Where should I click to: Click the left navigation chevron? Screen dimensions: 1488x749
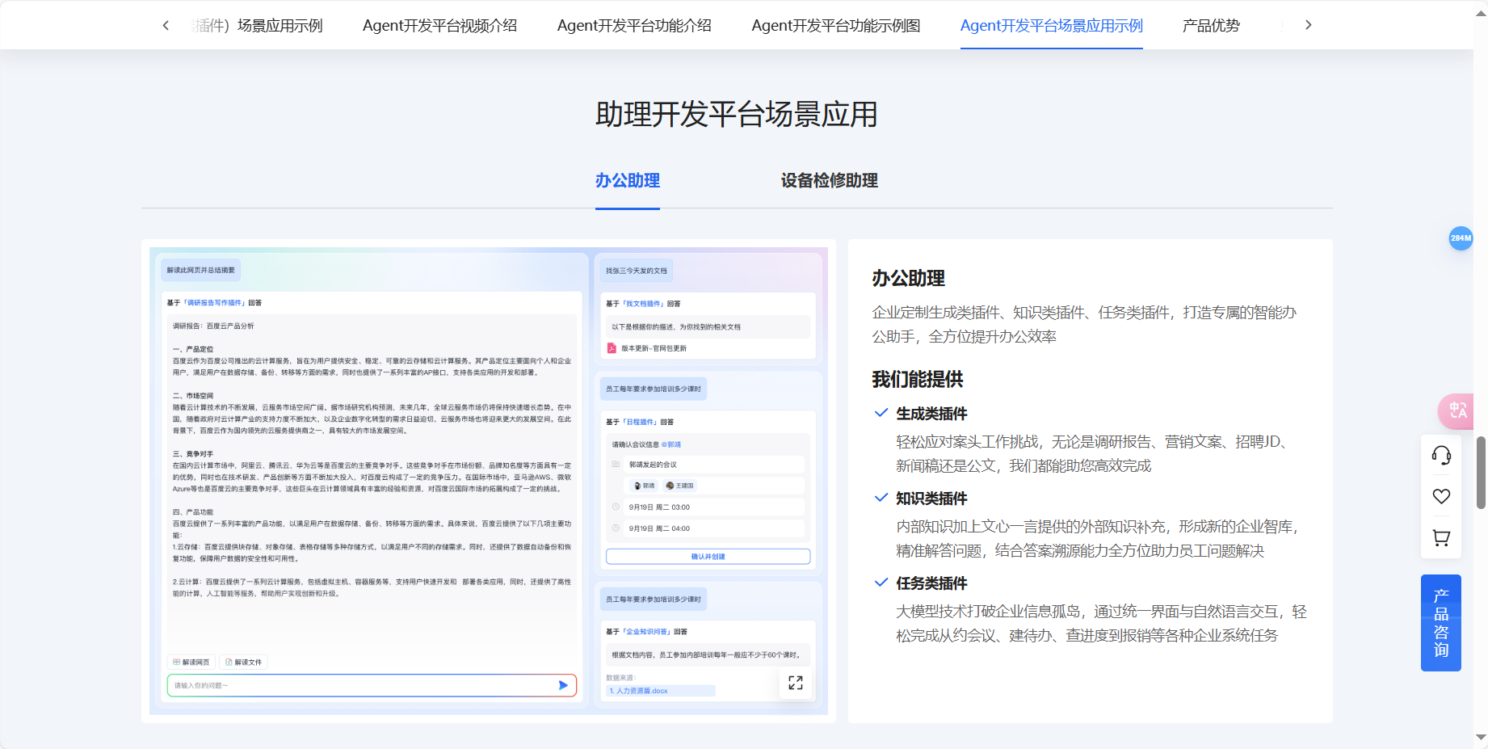point(166,25)
